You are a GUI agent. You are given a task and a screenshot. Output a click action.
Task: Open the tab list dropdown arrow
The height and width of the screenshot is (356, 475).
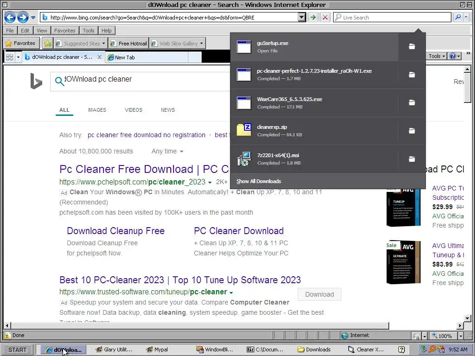click(x=18, y=57)
